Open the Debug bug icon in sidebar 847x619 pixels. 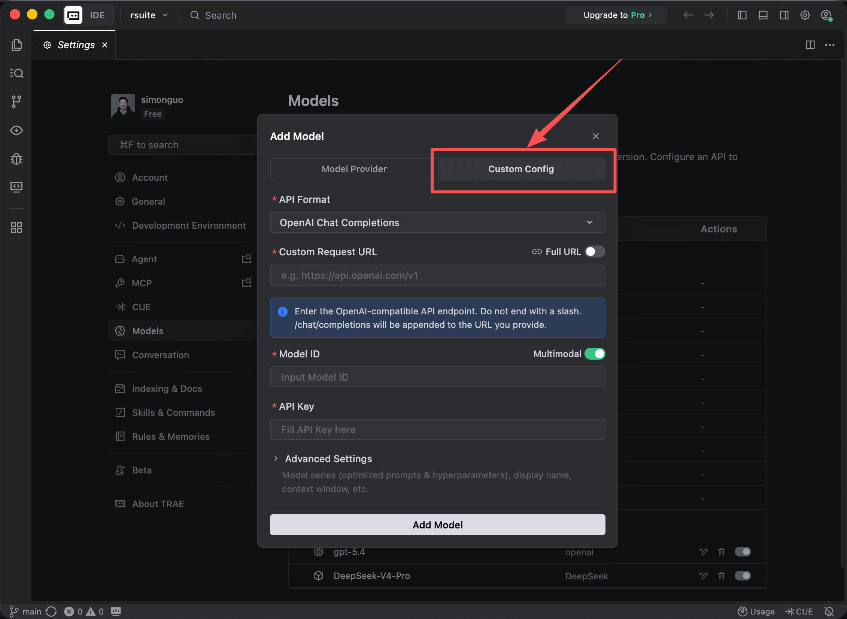16,159
